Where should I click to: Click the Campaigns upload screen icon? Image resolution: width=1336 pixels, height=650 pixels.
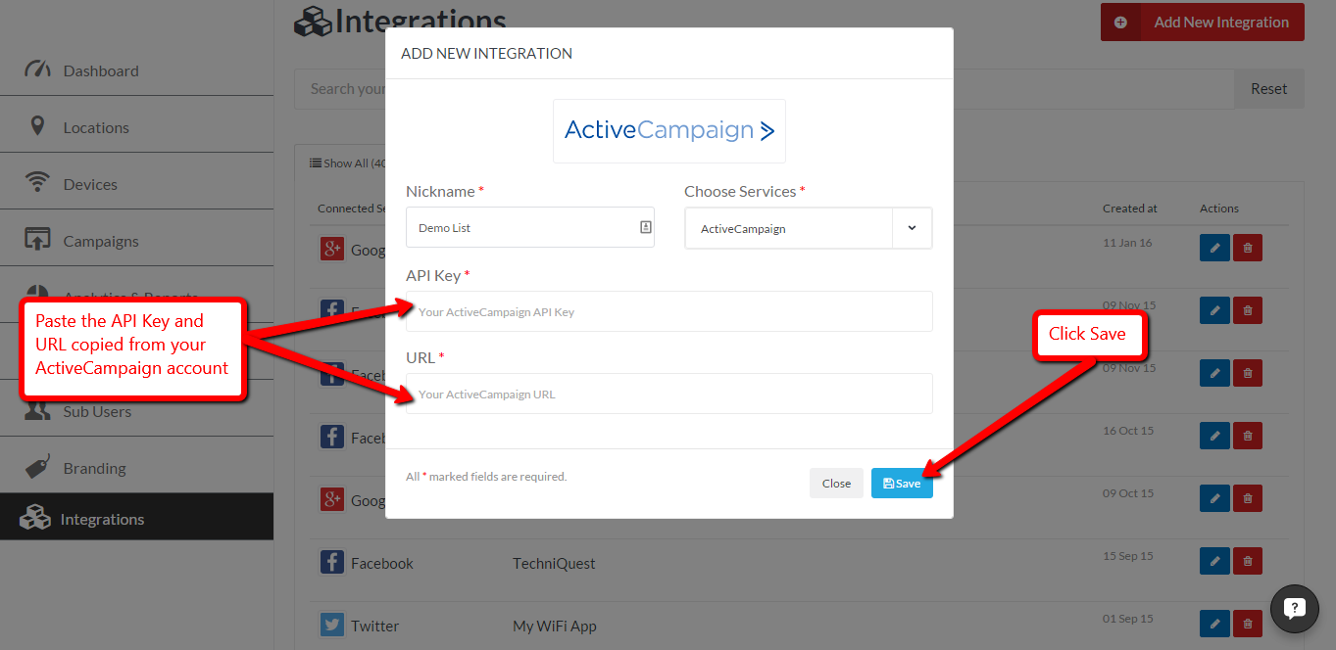[37, 240]
